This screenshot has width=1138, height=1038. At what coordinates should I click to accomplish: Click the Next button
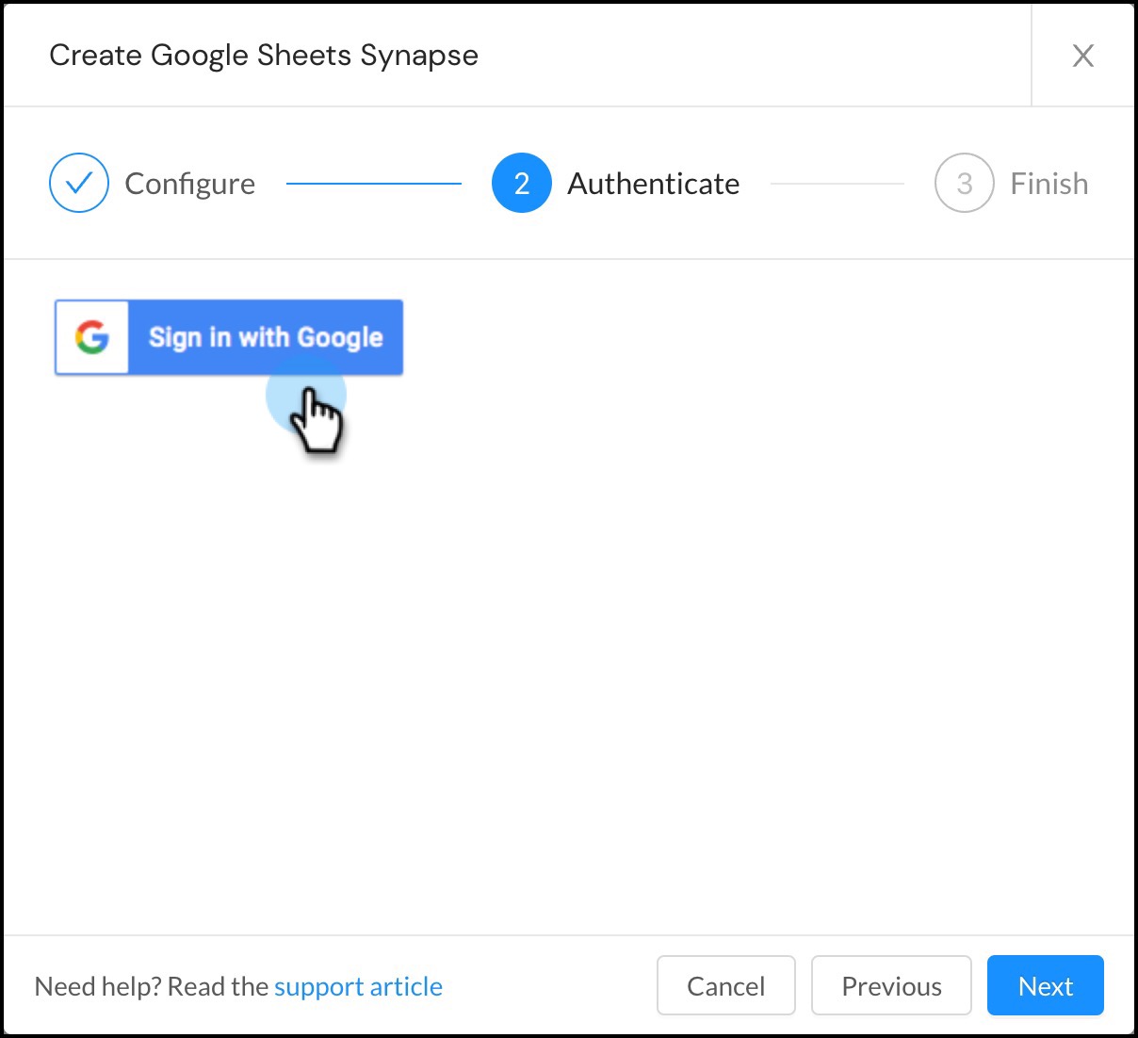pyautogui.click(x=1045, y=985)
